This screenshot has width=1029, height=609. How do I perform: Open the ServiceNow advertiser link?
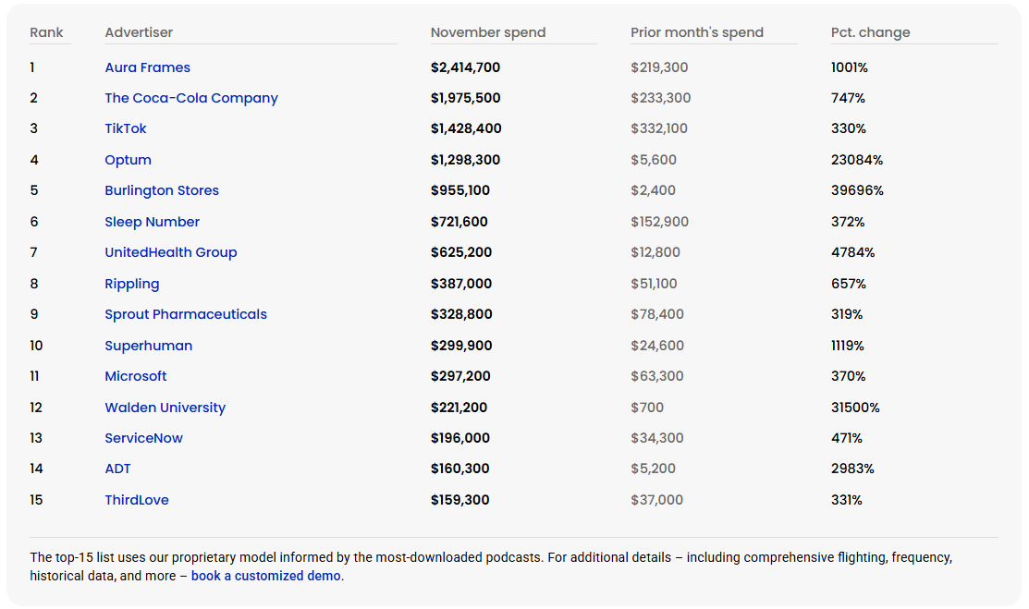143,438
